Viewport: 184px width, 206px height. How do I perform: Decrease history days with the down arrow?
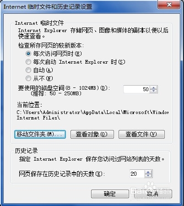pos(148,175)
